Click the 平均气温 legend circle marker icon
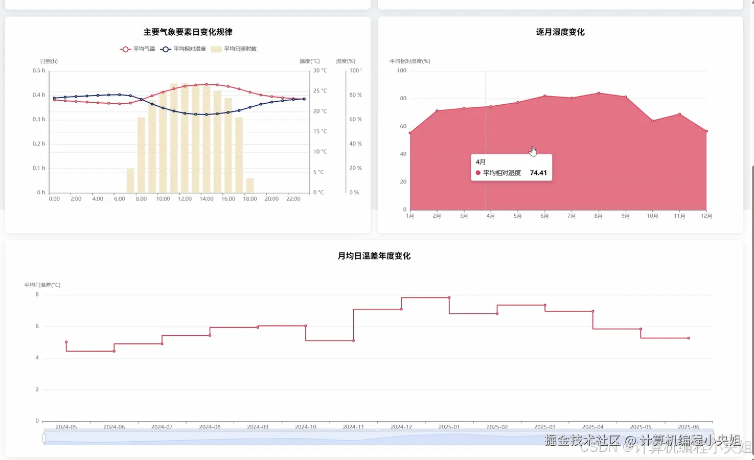This screenshot has width=754, height=460. 125,49
